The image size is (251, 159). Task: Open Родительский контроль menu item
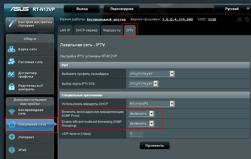click(x=30, y=88)
